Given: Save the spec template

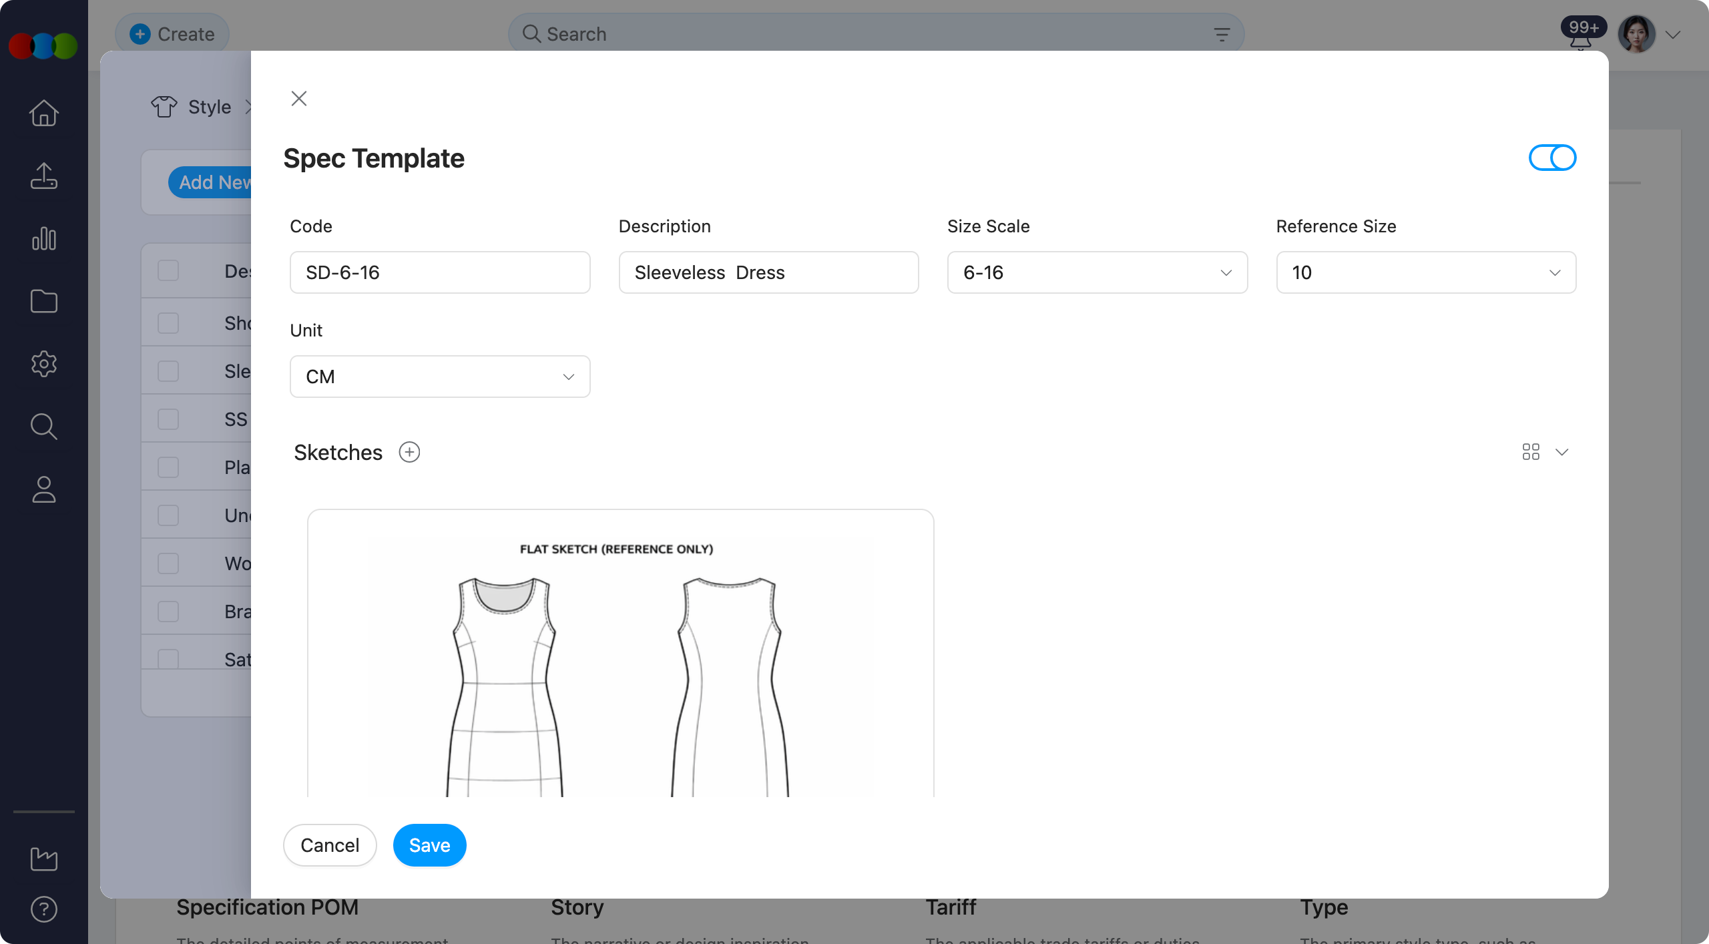Looking at the screenshot, I should 429,845.
